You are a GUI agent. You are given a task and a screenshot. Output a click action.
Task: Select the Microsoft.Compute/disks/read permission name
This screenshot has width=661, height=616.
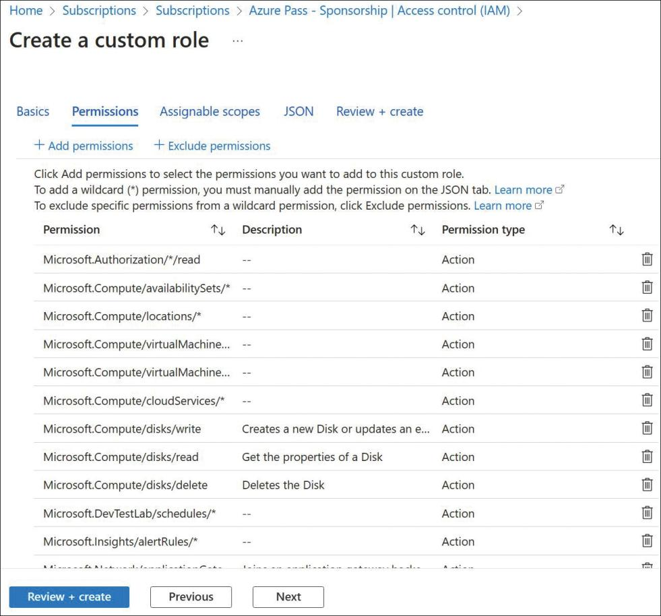[121, 457]
